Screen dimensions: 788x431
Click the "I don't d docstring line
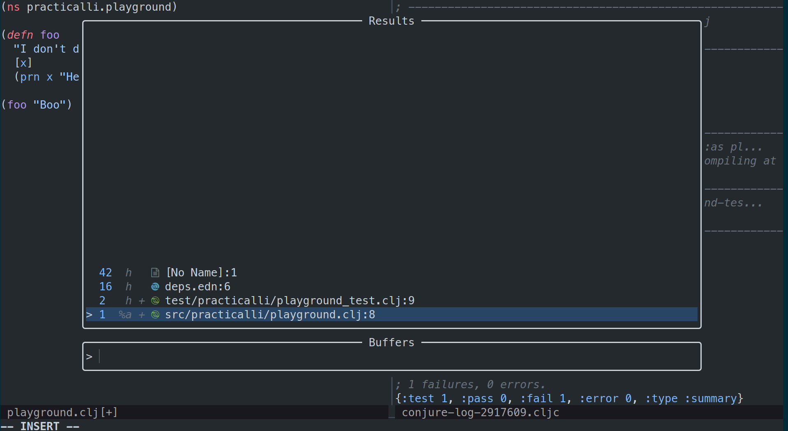point(46,49)
